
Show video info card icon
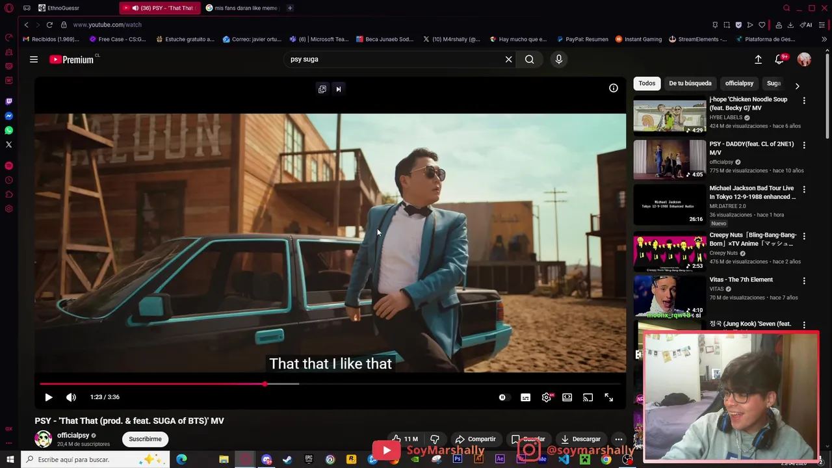614,88
